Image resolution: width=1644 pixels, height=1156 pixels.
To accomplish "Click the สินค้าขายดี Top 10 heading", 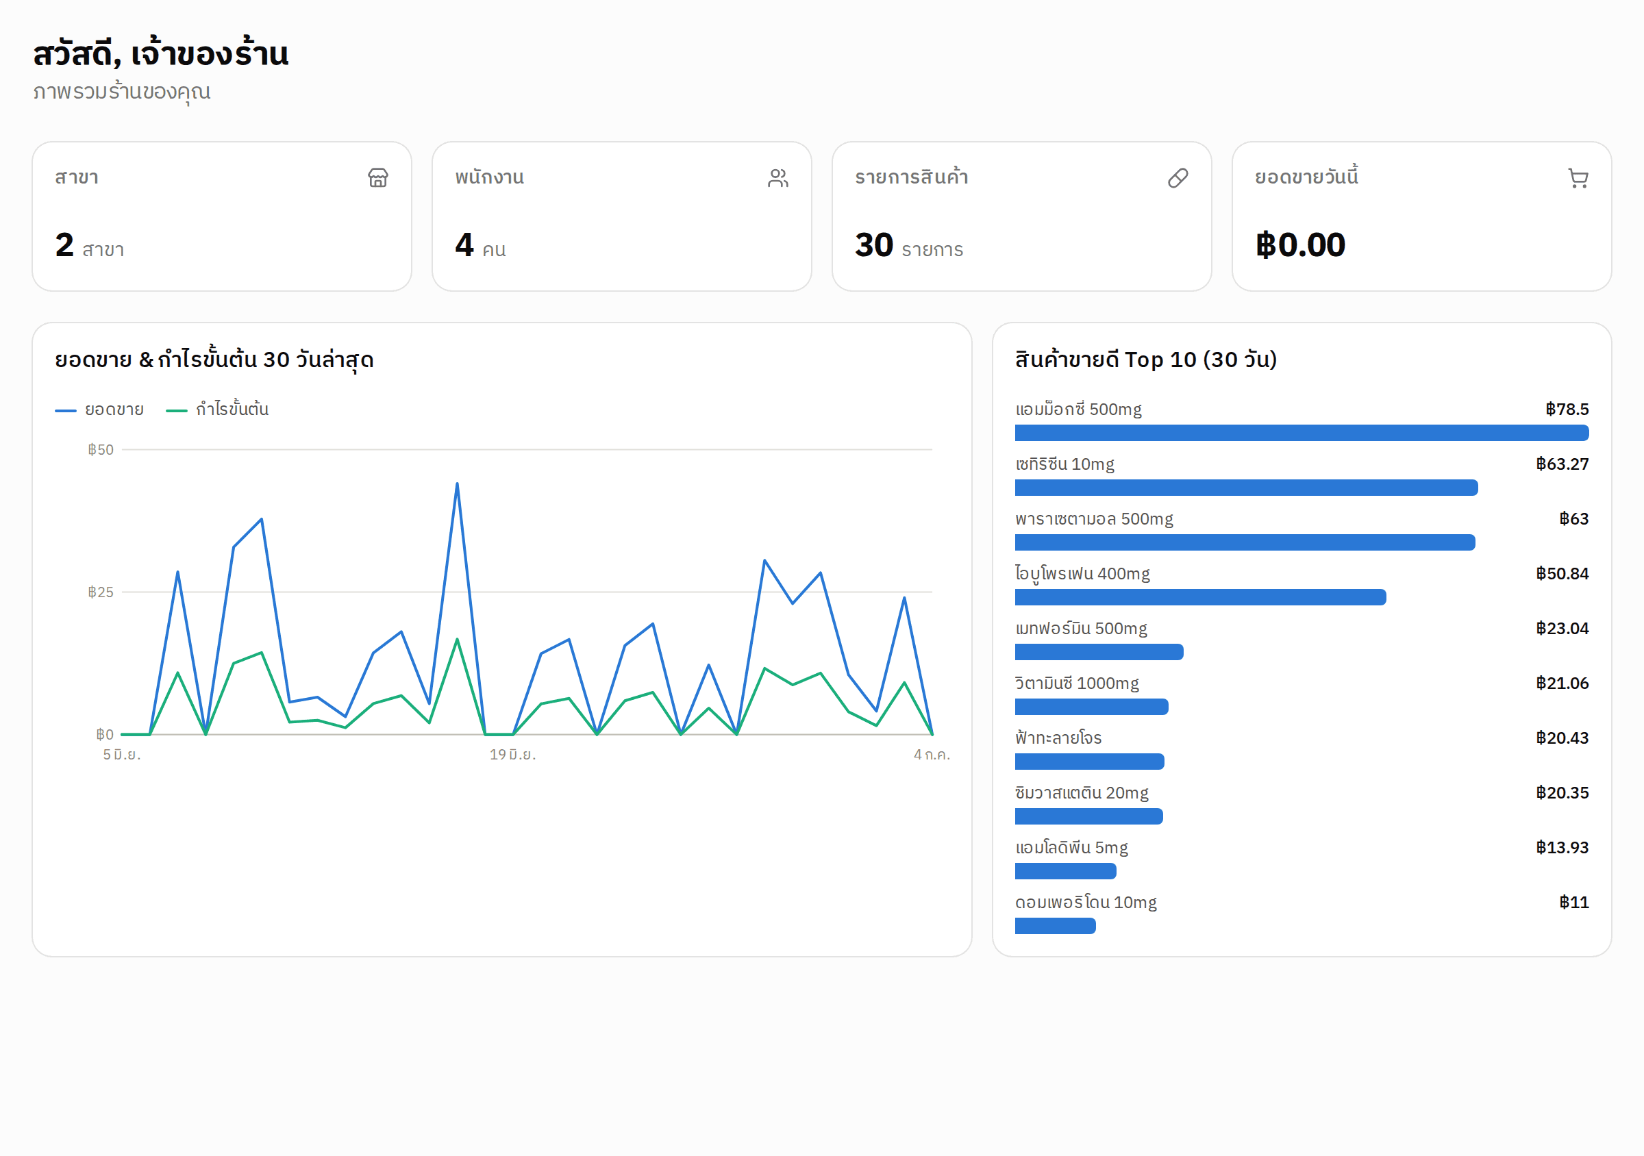I will (1145, 360).
